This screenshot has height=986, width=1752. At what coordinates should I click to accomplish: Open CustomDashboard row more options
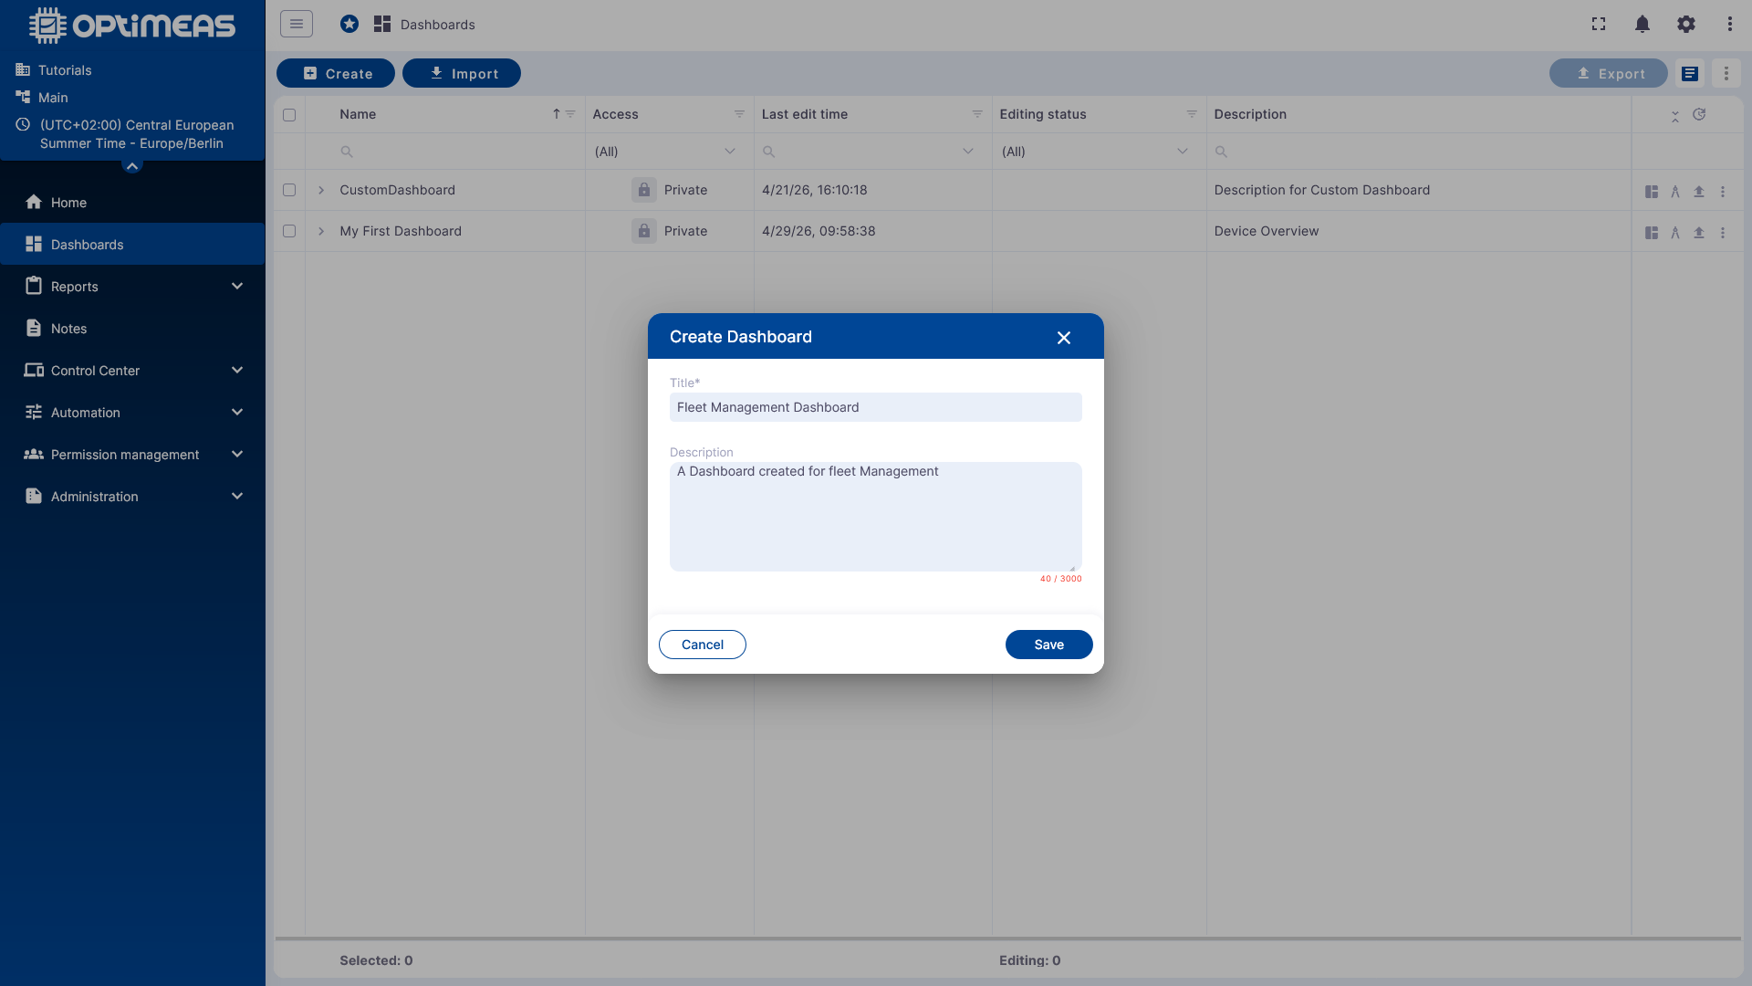[x=1723, y=192]
